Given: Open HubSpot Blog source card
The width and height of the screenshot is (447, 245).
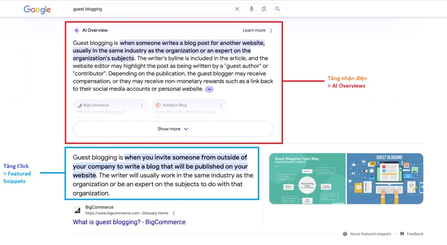Looking at the screenshot, I should [x=189, y=110].
